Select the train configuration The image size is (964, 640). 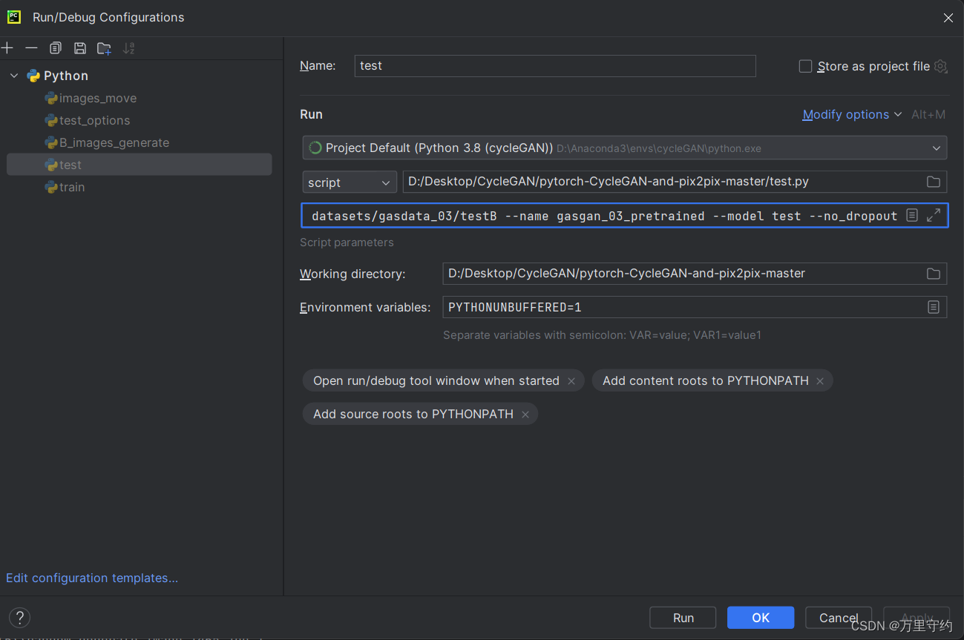coord(72,187)
